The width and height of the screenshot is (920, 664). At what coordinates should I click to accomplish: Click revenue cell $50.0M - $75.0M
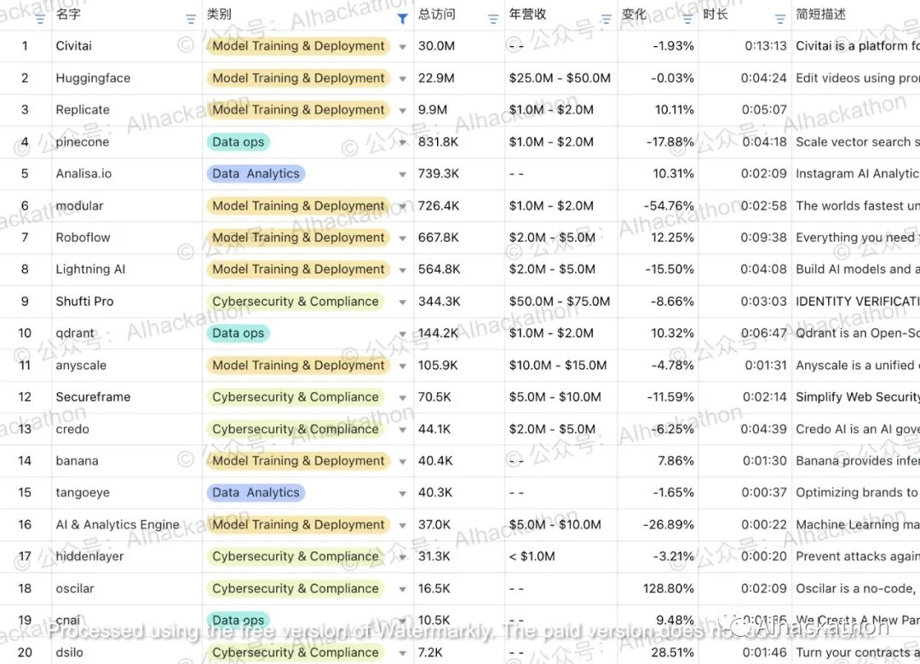(561, 301)
